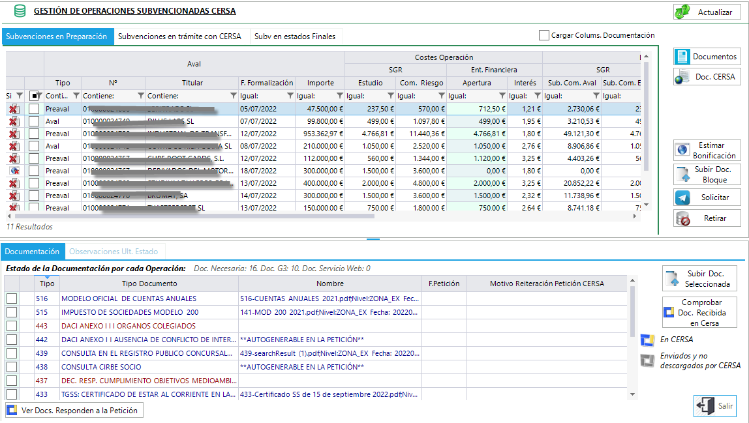The height and width of the screenshot is (423, 749).
Task: Click the Retirar database icon
Action: click(683, 218)
